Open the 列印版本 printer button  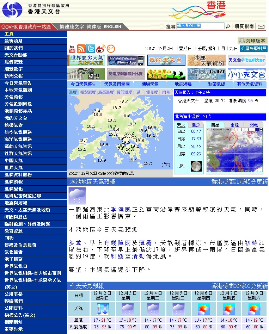click(x=252, y=41)
